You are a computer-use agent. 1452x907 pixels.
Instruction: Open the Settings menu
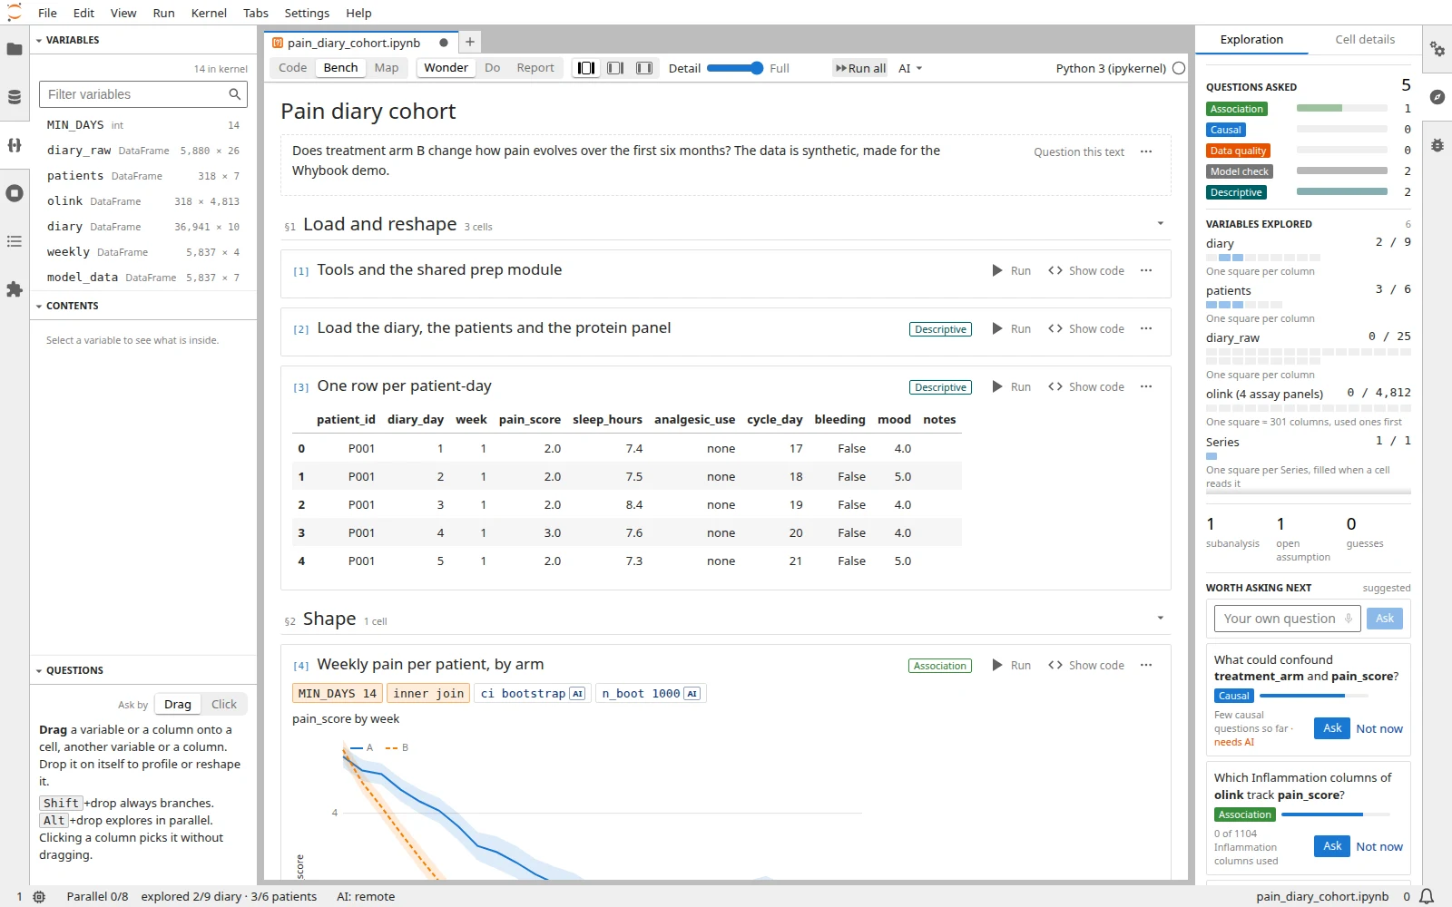coord(307,13)
